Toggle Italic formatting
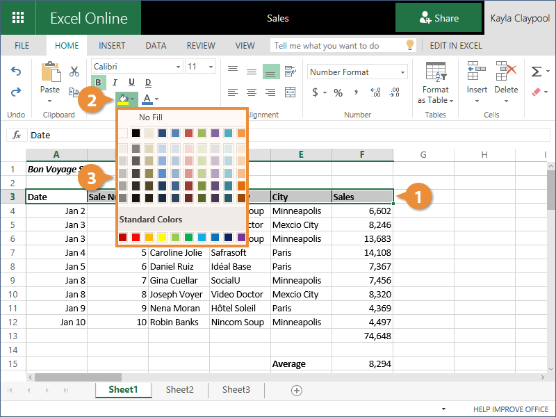The image size is (556, 417). (115, 83)
